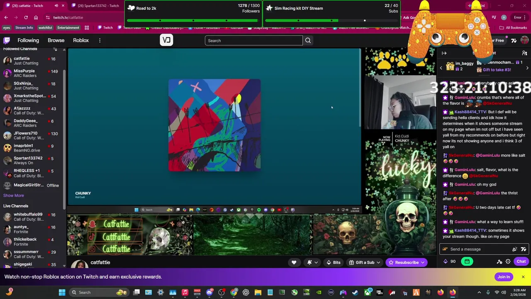Open the SGxNinja_ followed channel

[x=32, y=86]
